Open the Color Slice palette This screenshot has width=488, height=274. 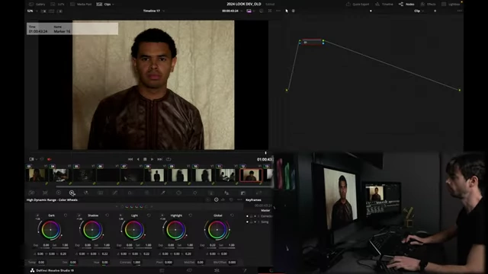pyautogui.click(x=146, y=193)
